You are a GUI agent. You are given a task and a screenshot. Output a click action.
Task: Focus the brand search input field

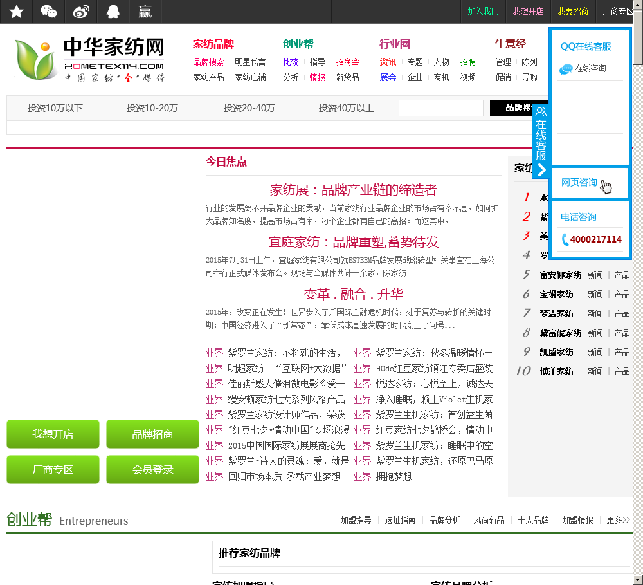click(441, 108)
